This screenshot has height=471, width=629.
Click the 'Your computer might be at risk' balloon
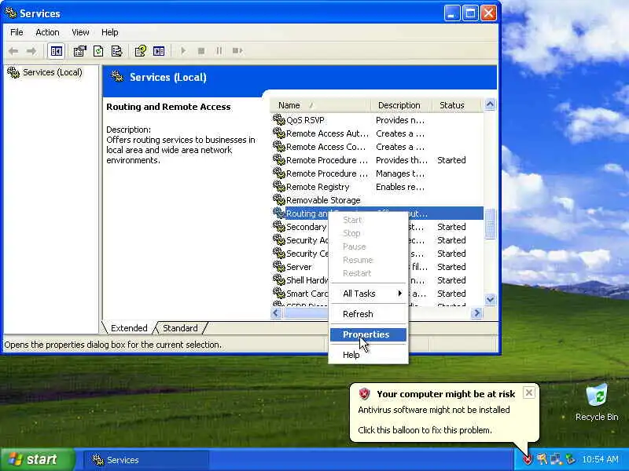pyautogui.click(x=443, y=413)
